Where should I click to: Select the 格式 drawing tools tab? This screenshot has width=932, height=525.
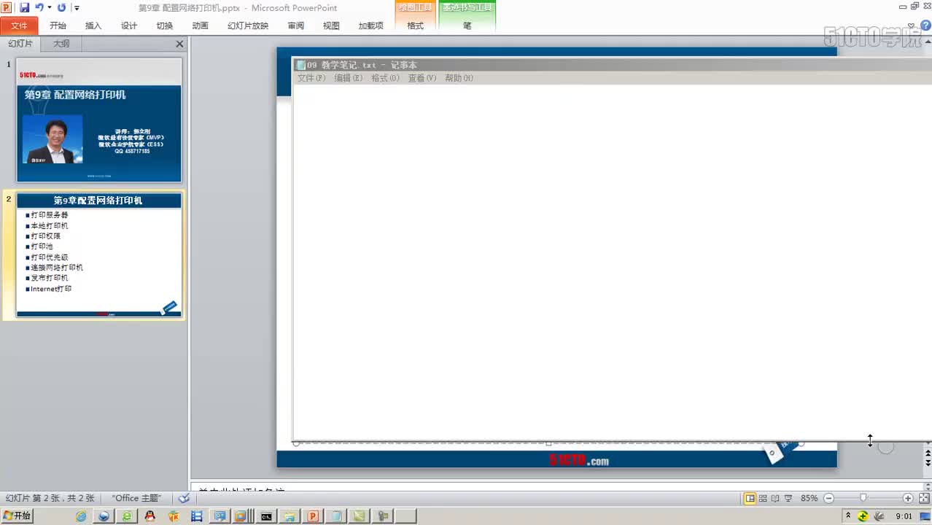coord(415,26)
